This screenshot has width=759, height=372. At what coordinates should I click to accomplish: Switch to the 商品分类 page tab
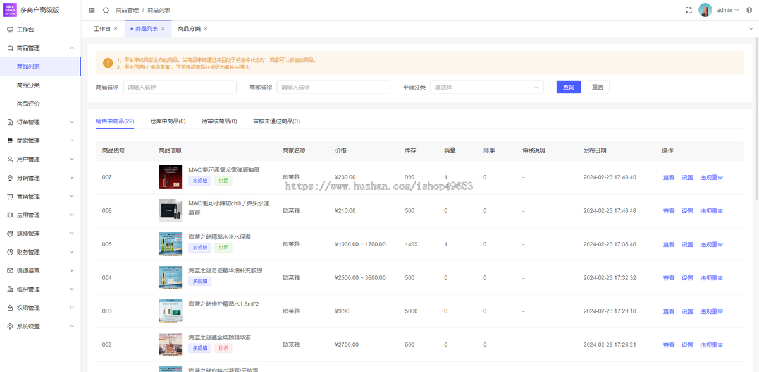(x=189, y=29)
